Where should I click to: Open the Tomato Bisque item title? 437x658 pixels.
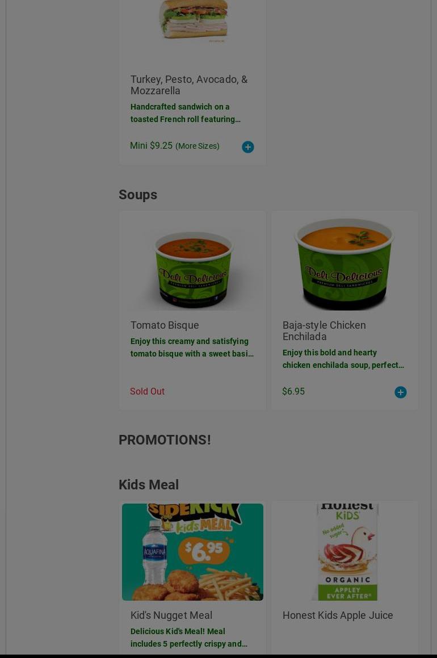[165, 325]
